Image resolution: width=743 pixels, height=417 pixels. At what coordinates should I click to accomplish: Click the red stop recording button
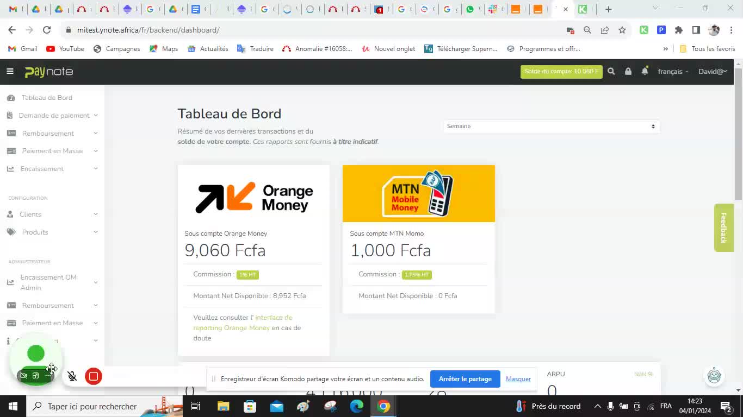94,376
